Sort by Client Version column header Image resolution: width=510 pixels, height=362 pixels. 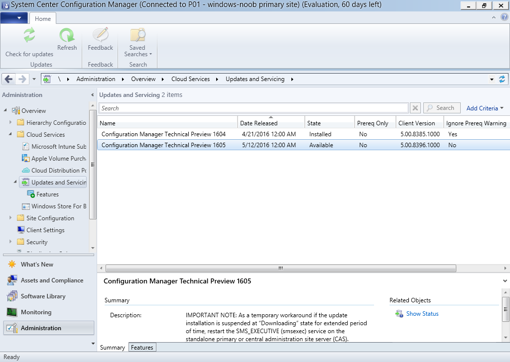coord(420,123)
